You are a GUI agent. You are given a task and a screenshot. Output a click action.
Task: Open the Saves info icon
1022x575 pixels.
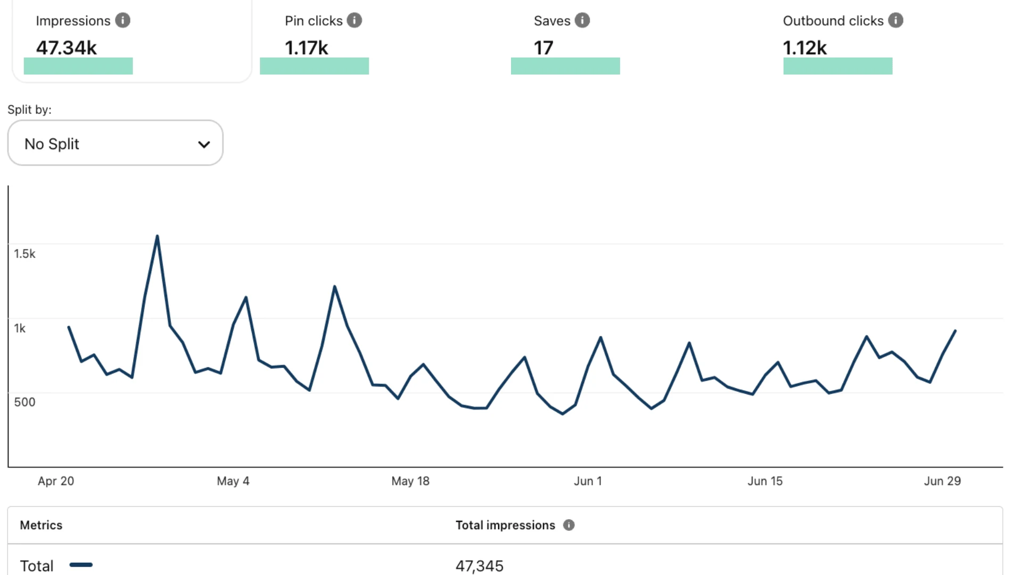click(x=582, y=20)
